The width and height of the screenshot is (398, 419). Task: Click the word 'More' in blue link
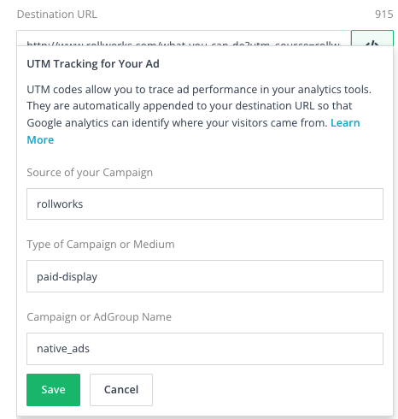tap(40, 140)
